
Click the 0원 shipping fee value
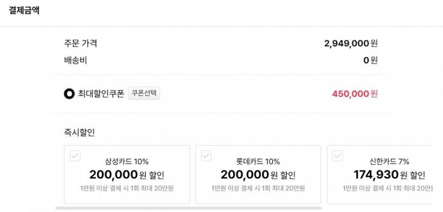point(370,61)
